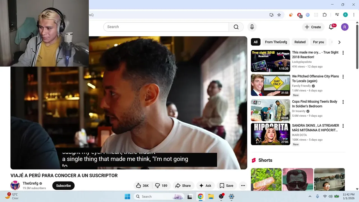Click the blue magnifier extension icon
The height and width of the screenshot is (202, 359).
click(x=308, y=15)
